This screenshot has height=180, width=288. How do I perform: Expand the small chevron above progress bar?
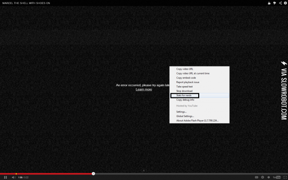pos(144,171)
